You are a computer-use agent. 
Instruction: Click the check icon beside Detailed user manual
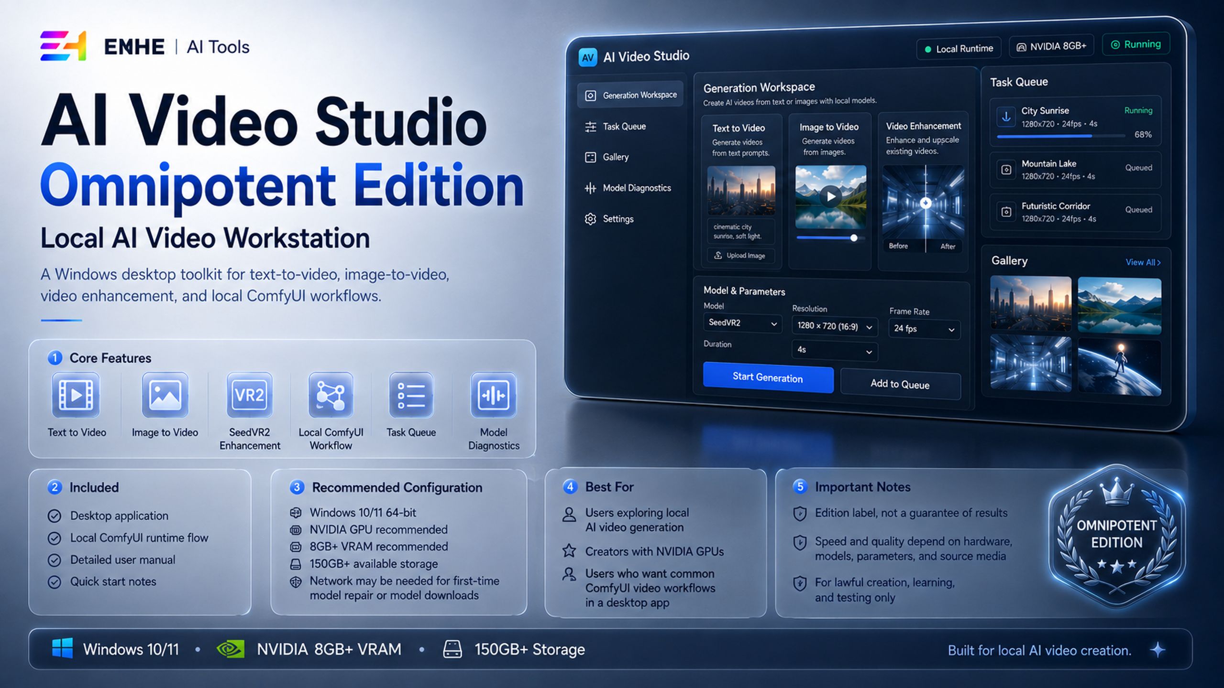55,560
